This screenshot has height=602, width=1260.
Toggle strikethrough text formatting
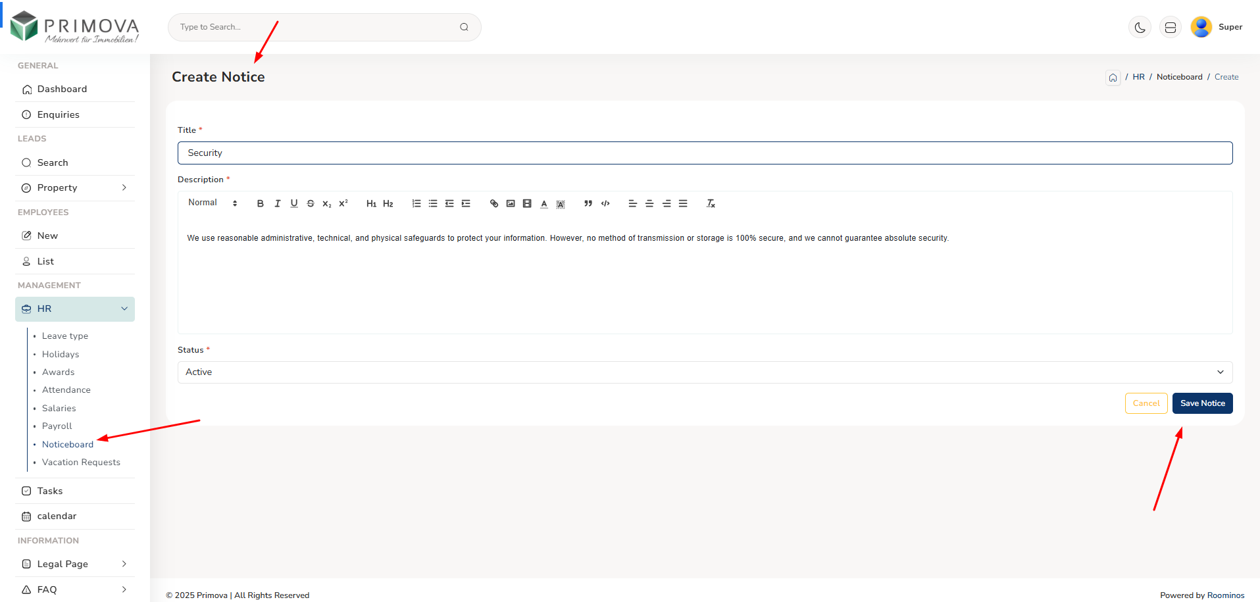tap(311, 204)
